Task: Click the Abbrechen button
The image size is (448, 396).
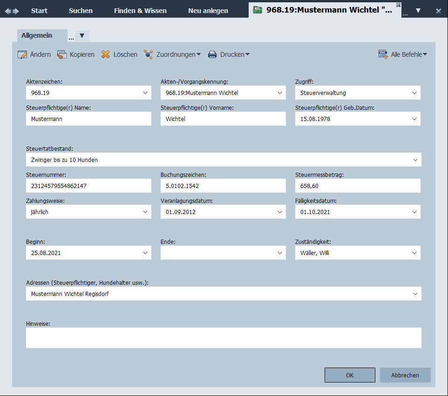Action: click(x=405, y=375)
